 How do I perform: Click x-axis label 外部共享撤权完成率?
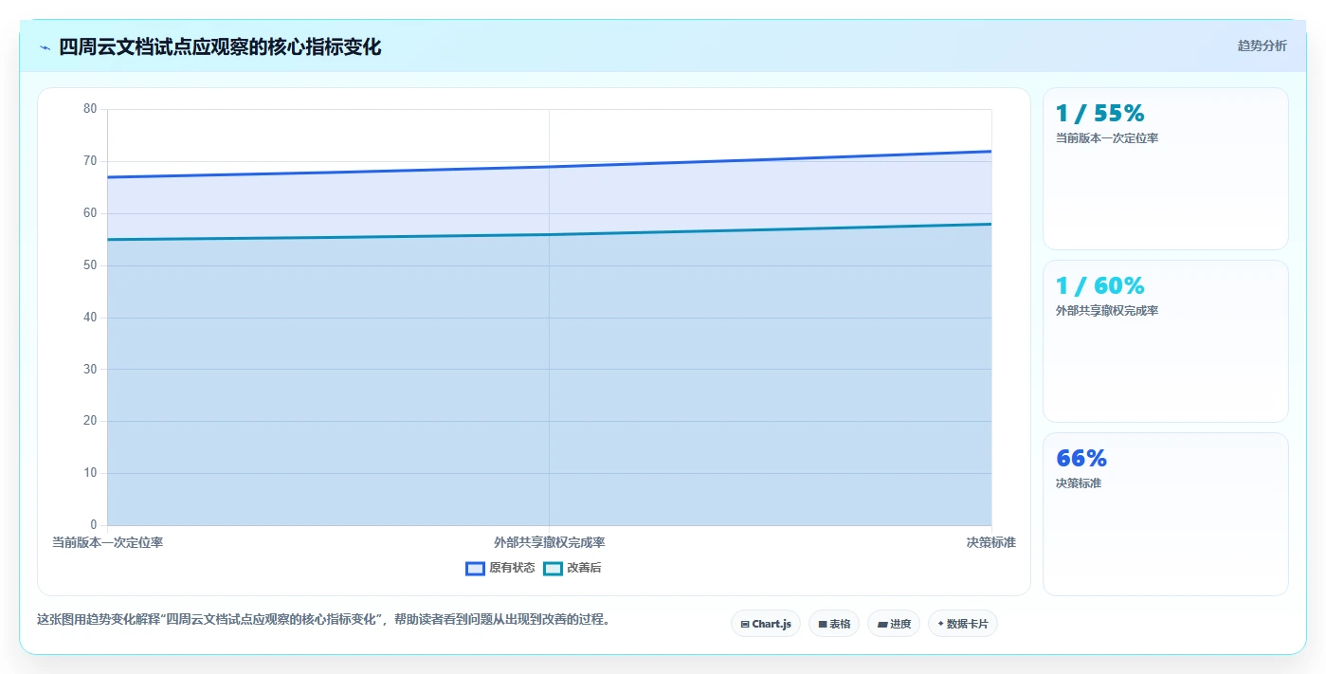[550, 542]
